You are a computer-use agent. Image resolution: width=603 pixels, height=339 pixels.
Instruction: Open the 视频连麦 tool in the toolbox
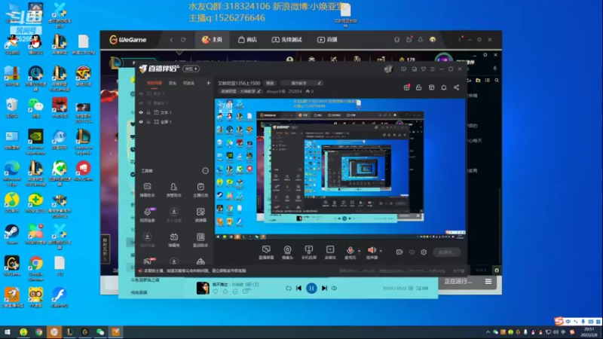(x=147, y=215)
